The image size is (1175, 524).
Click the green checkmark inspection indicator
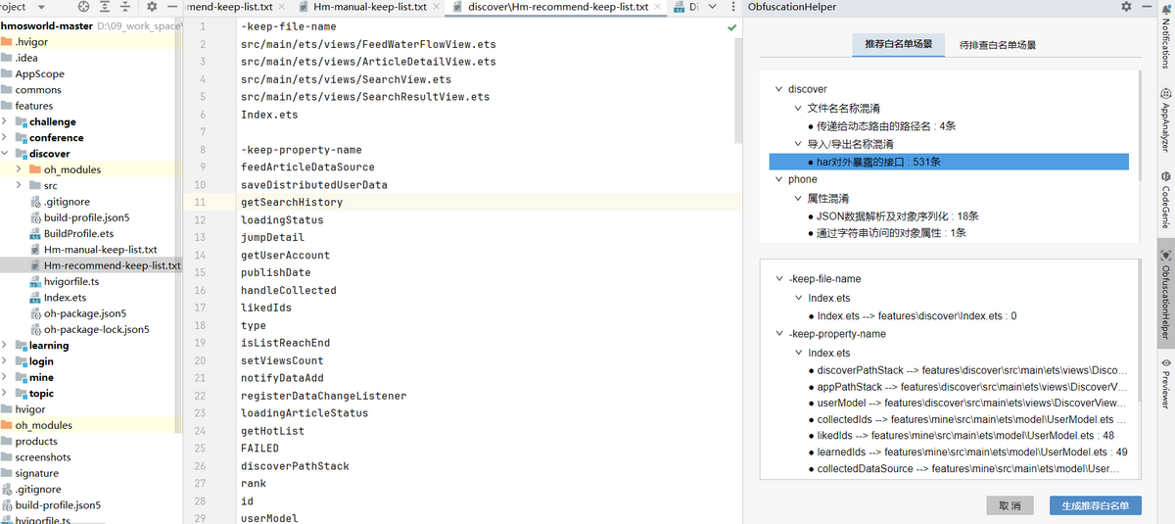[x=731, y=28]
